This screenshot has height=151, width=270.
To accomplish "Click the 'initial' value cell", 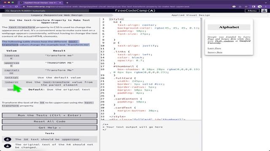I will [x=11, y=78].
